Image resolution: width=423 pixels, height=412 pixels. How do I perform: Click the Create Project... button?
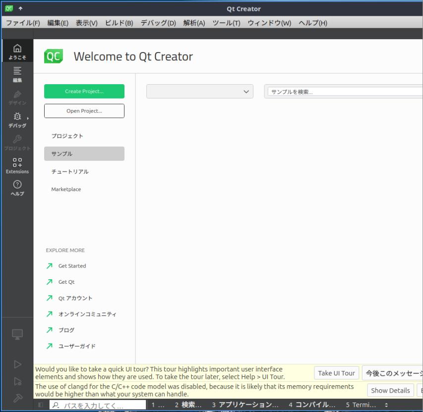(84, 91)
